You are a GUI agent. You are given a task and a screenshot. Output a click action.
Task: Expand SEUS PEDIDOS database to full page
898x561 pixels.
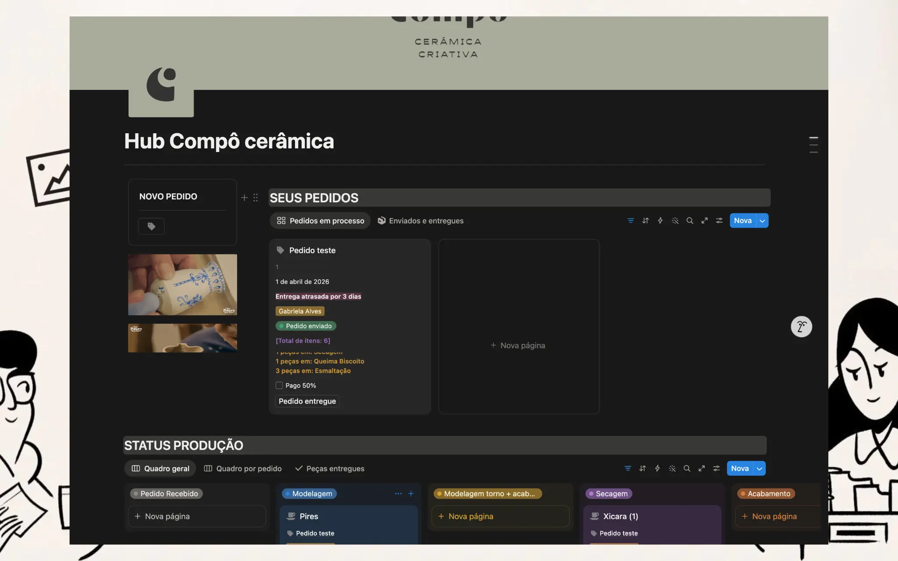point(705,220)
